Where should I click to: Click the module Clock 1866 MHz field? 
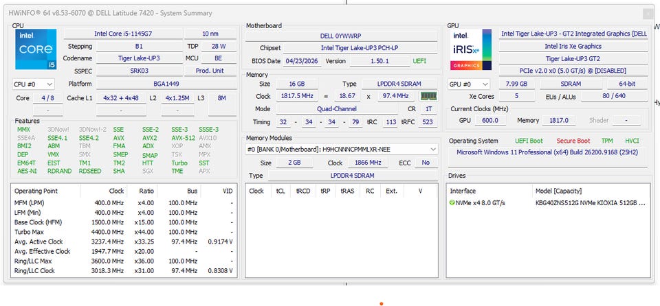pos(366,163)
